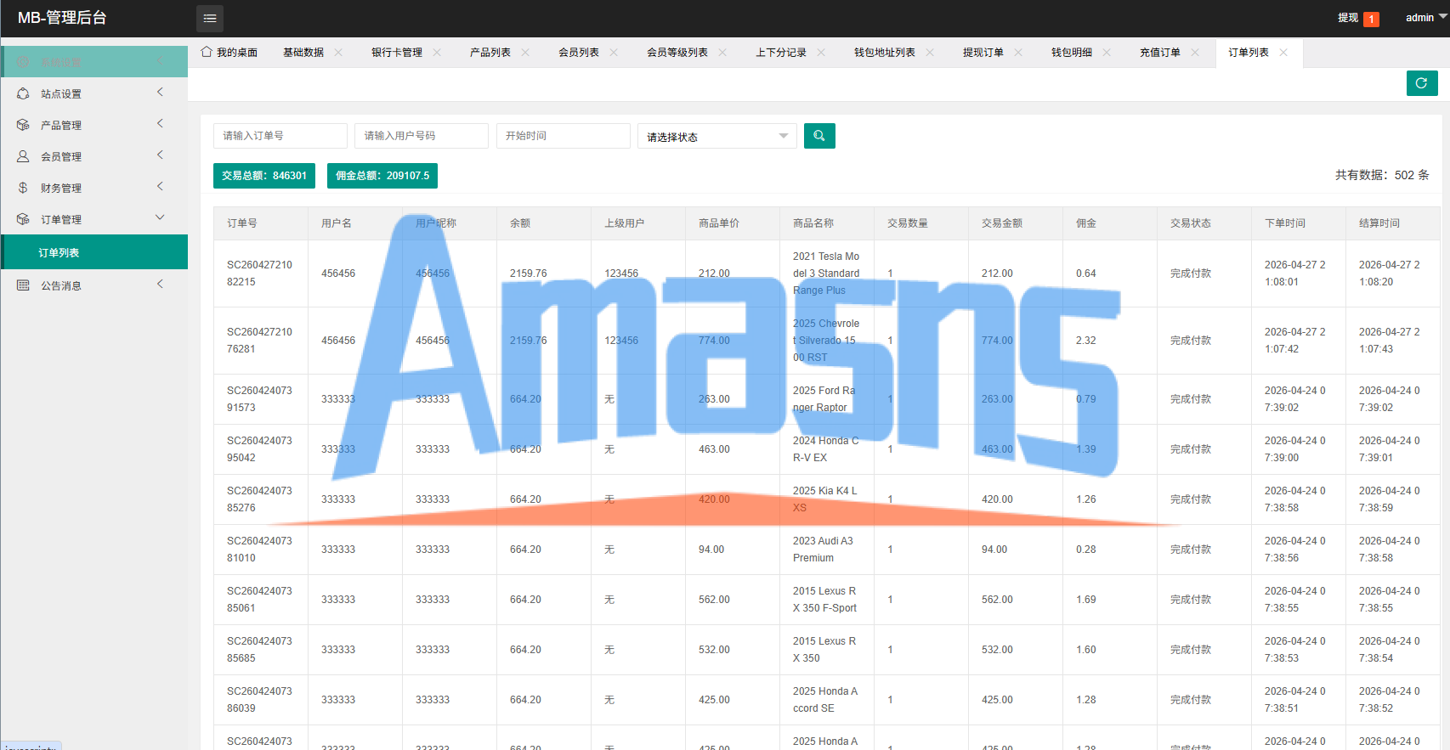Expand the 产品管理 menu chevron
1450x750 pixels.
[160, 123]
